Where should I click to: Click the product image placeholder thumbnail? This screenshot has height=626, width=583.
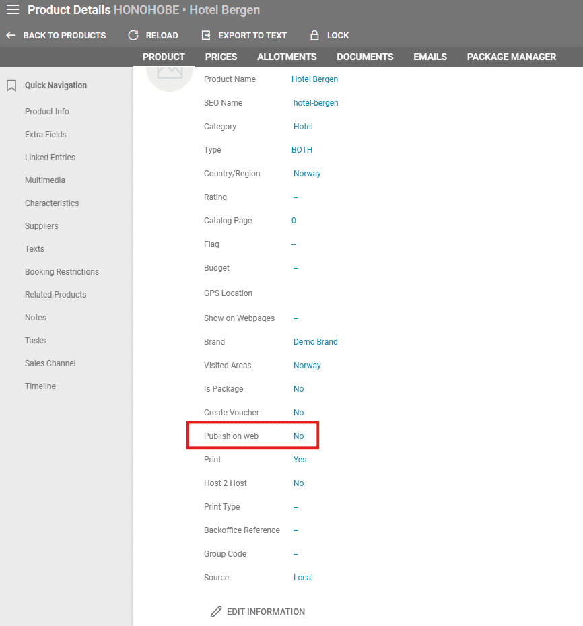(x=170, y=74)
